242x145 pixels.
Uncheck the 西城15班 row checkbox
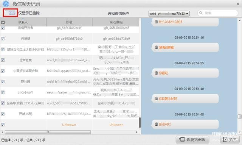pos(3,114)
